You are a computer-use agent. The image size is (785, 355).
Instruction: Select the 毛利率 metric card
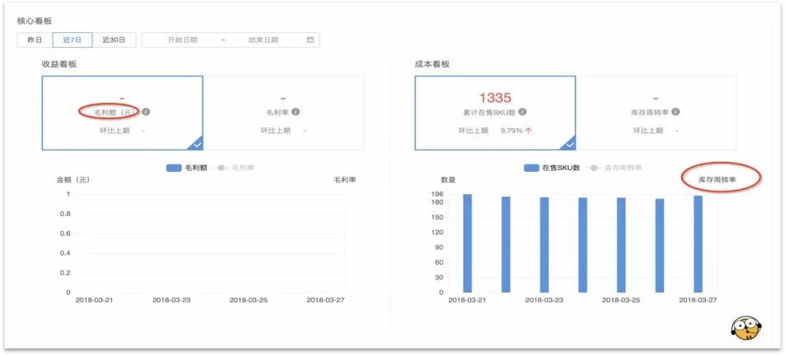pos(284,113)
